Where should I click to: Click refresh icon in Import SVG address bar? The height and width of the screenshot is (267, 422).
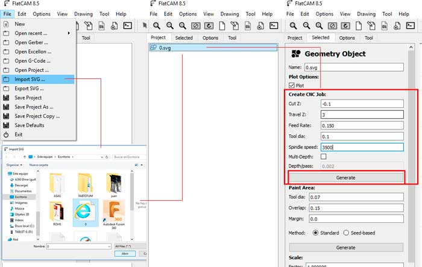point(107,157)
